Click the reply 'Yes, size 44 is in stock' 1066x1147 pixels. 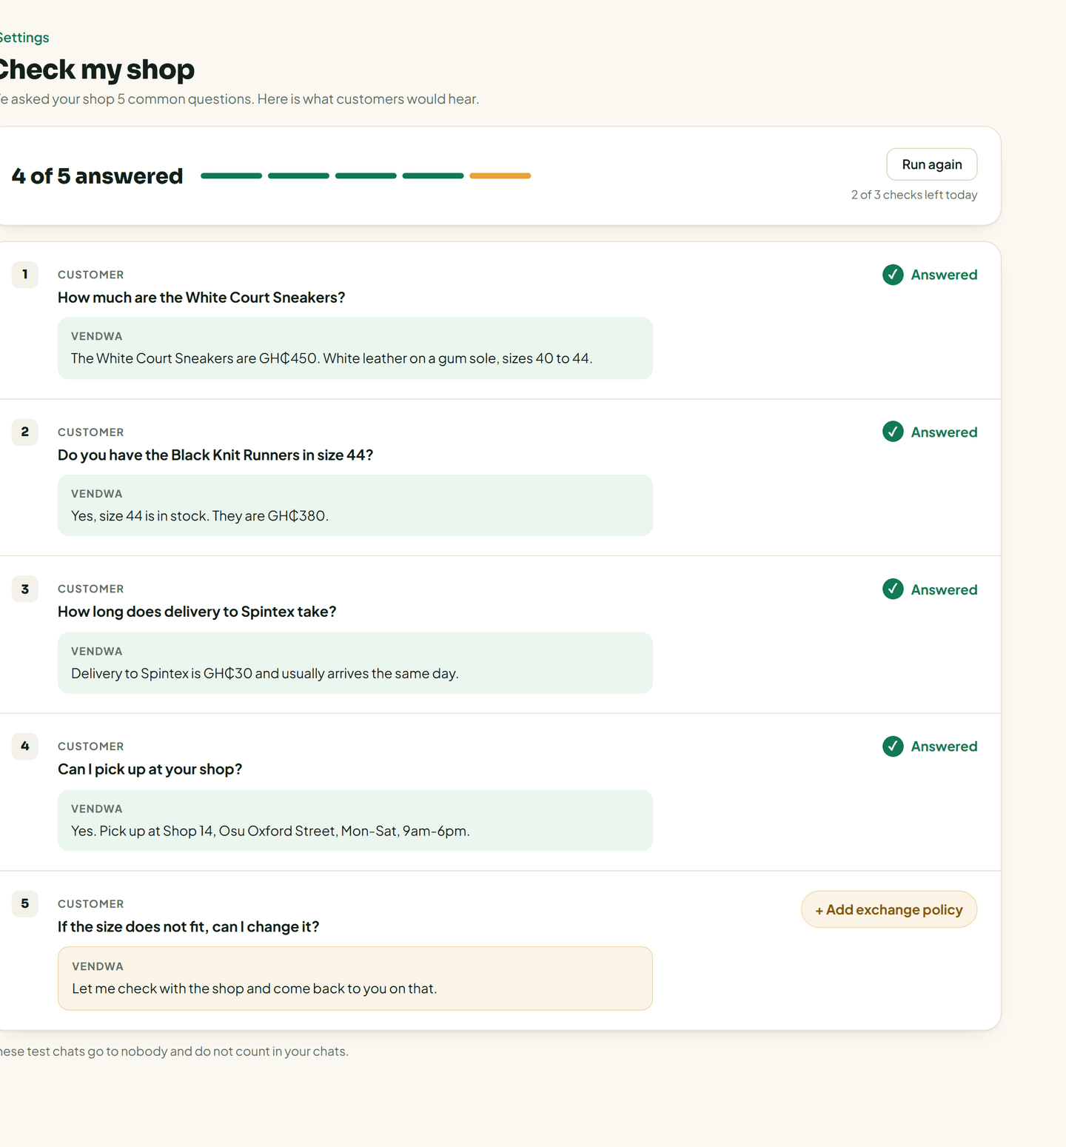(355, 505)
